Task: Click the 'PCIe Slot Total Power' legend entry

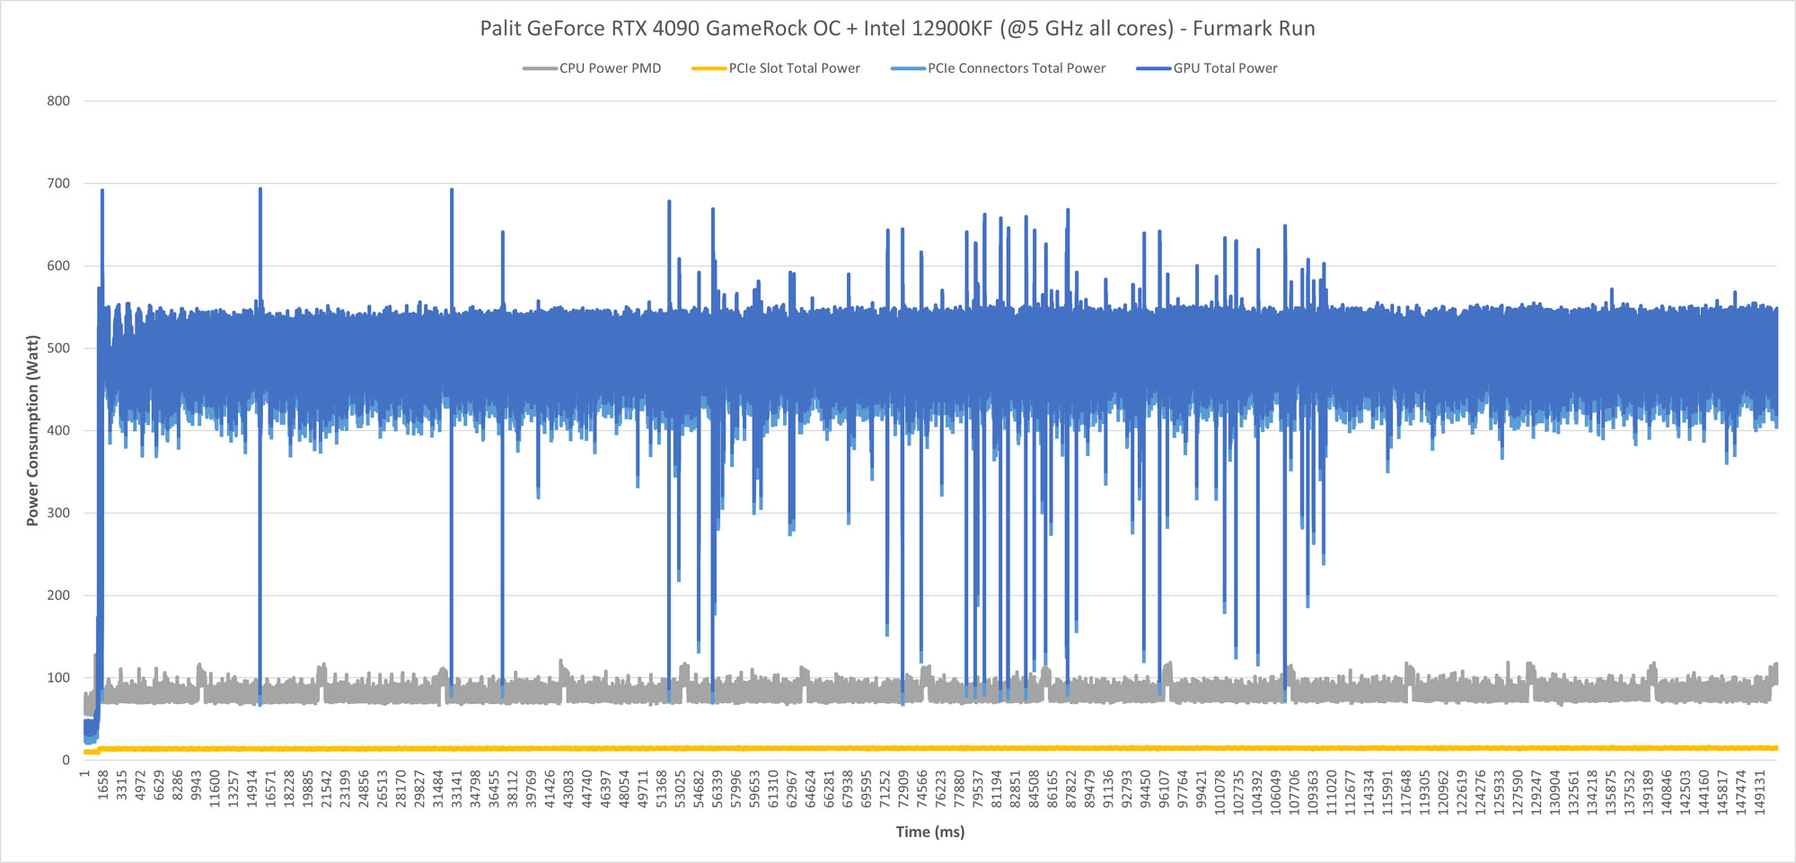Action: (x=776, y=68)
